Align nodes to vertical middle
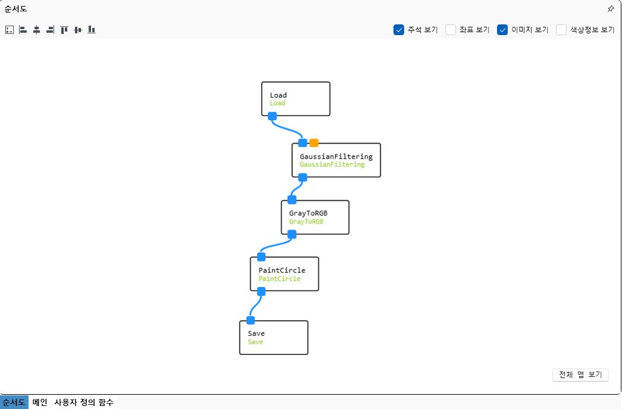Viewport: 622px width, 409px height. (x=78, y=30)
